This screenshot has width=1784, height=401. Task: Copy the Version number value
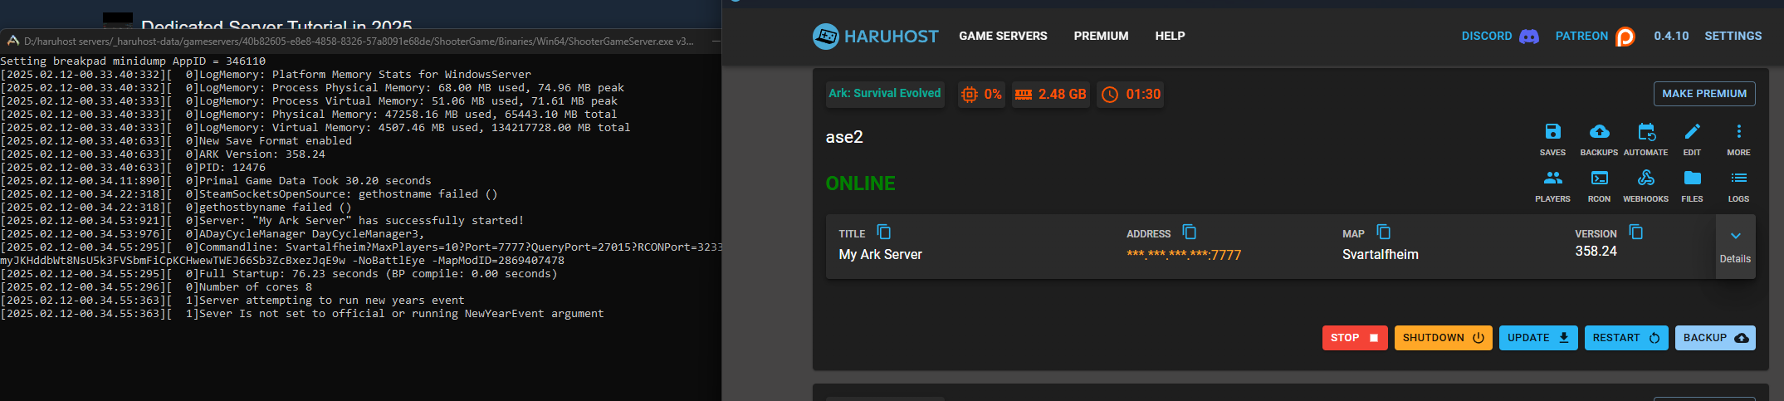[1636, 232]
